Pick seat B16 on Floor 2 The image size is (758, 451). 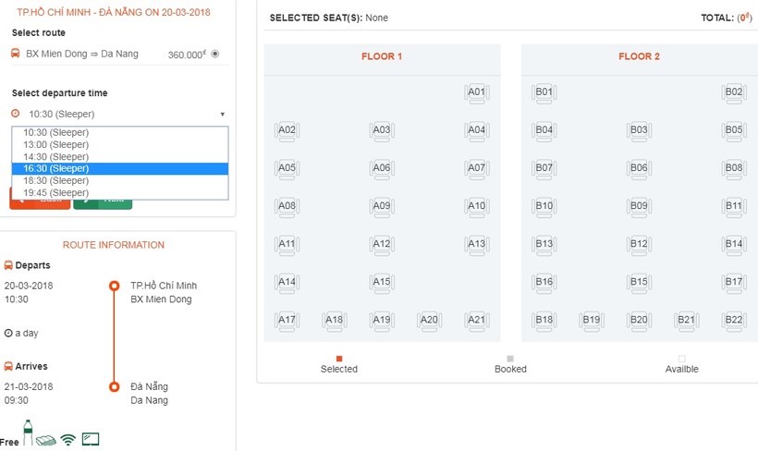point(544,283)
